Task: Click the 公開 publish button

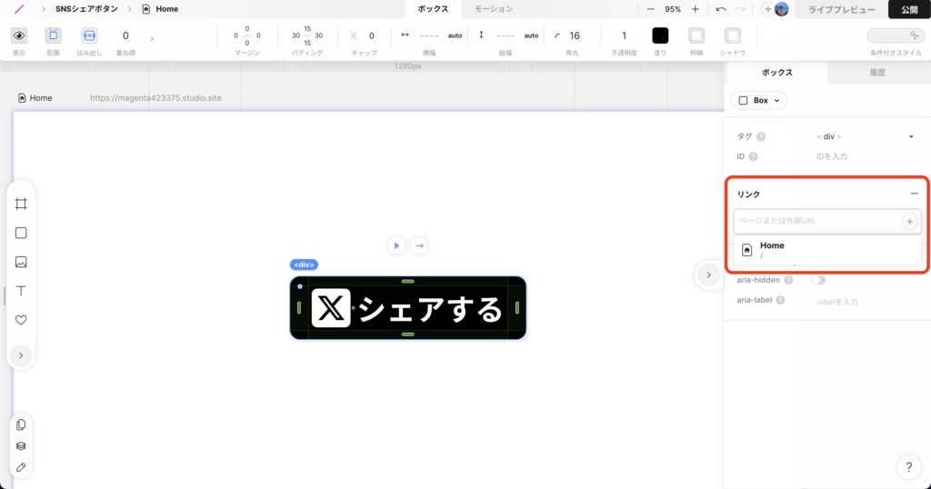Action: 909,9
